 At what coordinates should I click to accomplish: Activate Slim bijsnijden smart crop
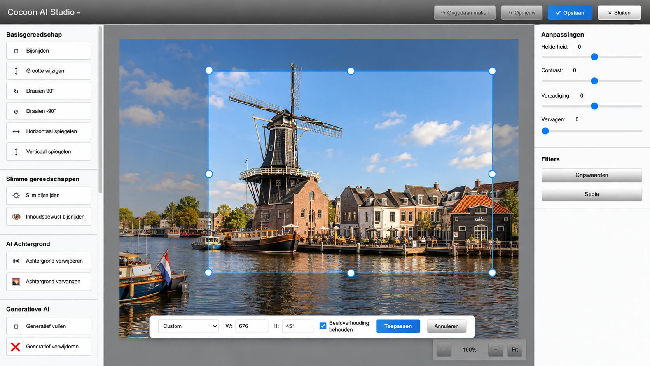tap(49, 195)
